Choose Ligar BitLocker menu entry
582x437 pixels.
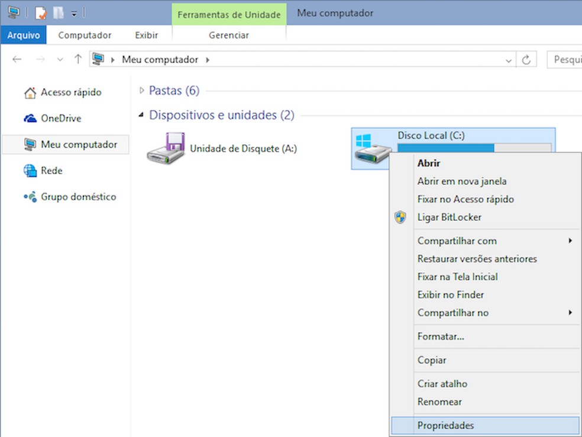(485, 217)
